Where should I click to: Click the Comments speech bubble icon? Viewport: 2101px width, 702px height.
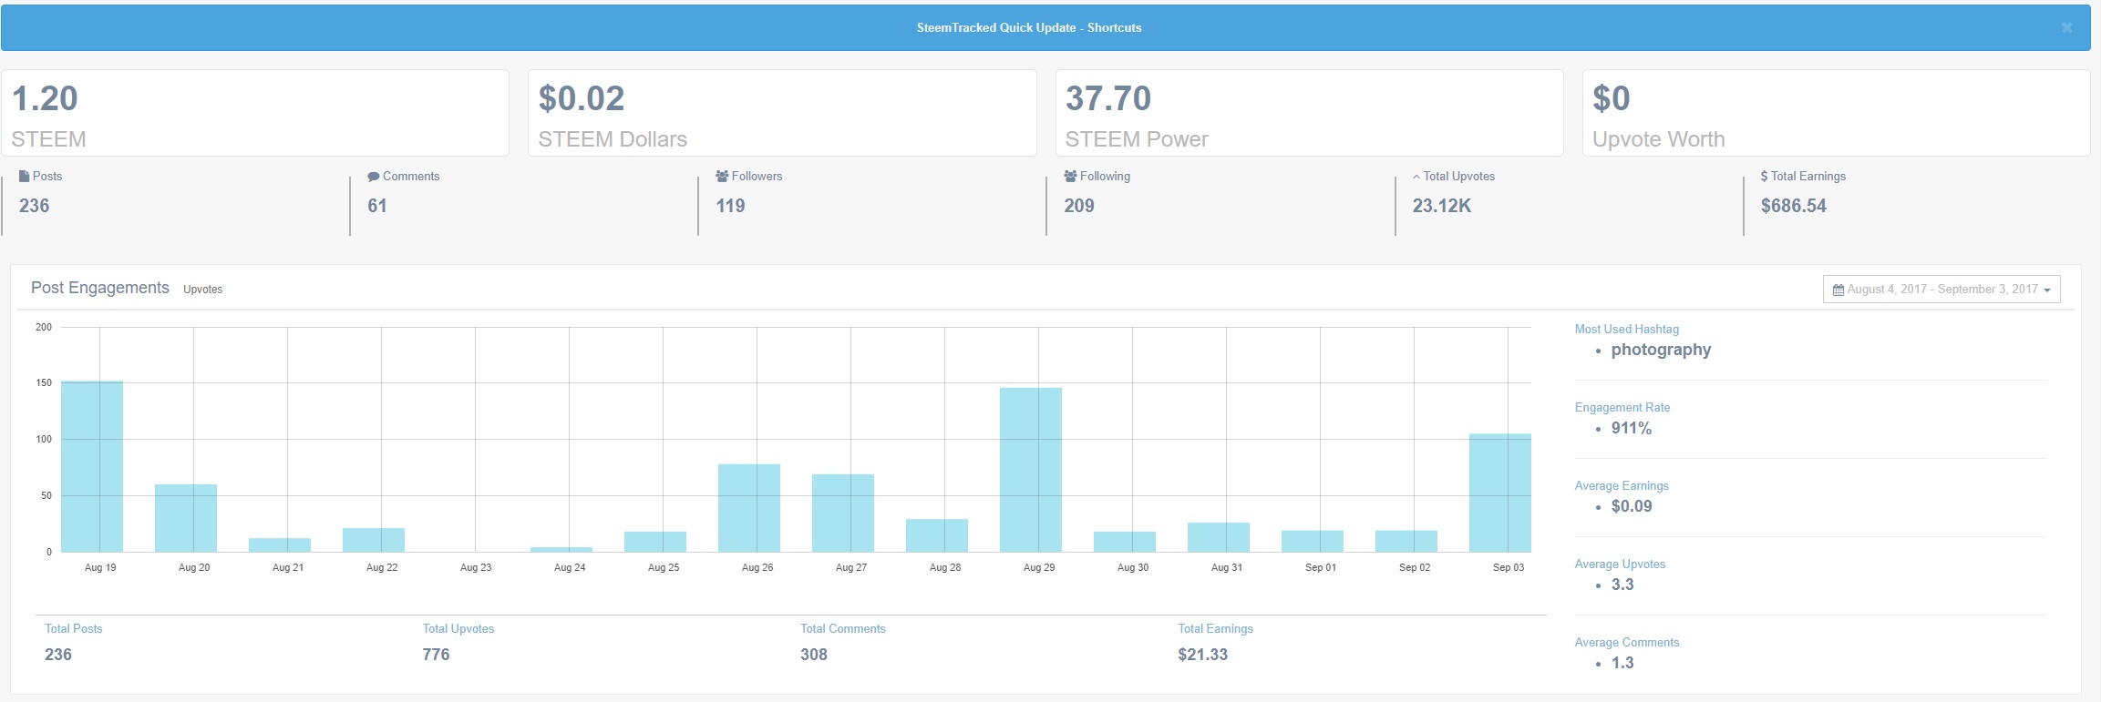(374, 177)
